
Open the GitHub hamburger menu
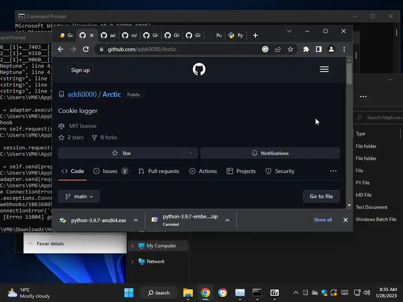click(324, 69)
